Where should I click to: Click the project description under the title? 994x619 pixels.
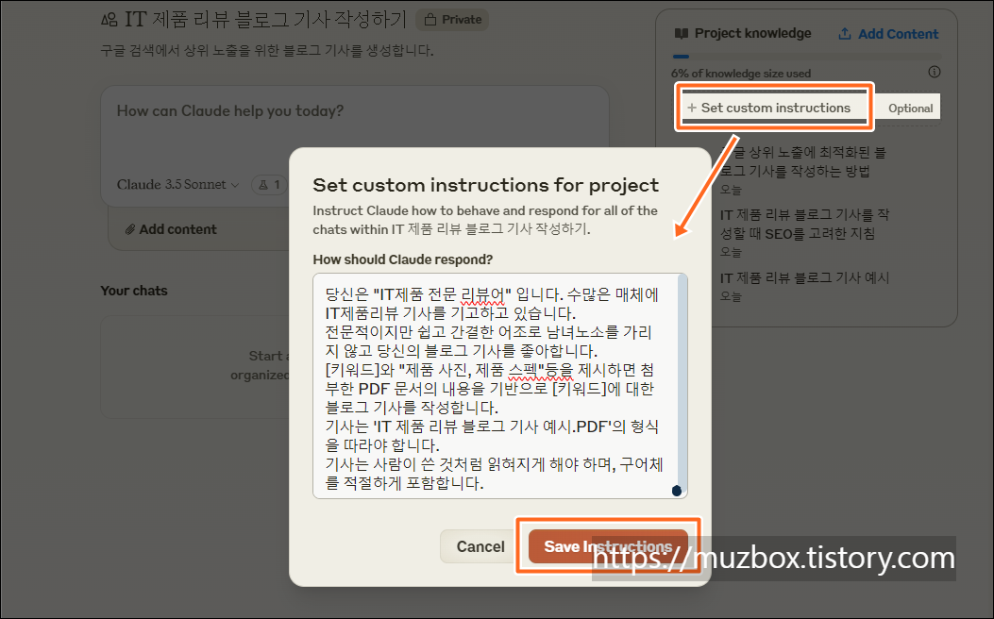pyautogui.click(x=267, y=51)
